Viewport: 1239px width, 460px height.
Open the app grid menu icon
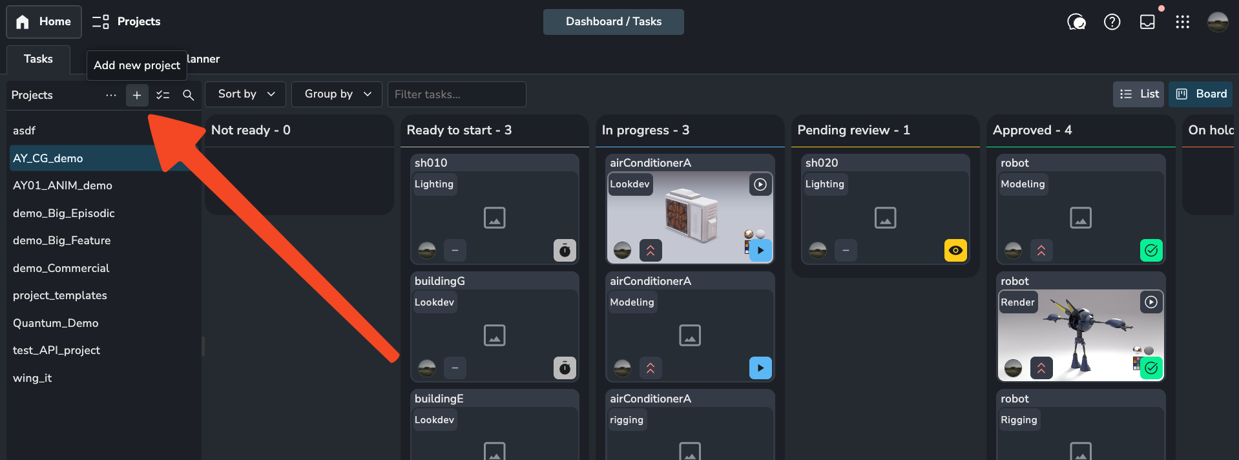pyautogui.click(x=1182, y=22)
